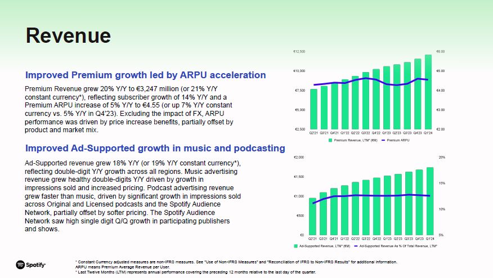Image resolution: width=493 pixels, height=278 pixels.
Task: Click the green Ad-Supported Revenue legend swatch
Action: [295, 246]
